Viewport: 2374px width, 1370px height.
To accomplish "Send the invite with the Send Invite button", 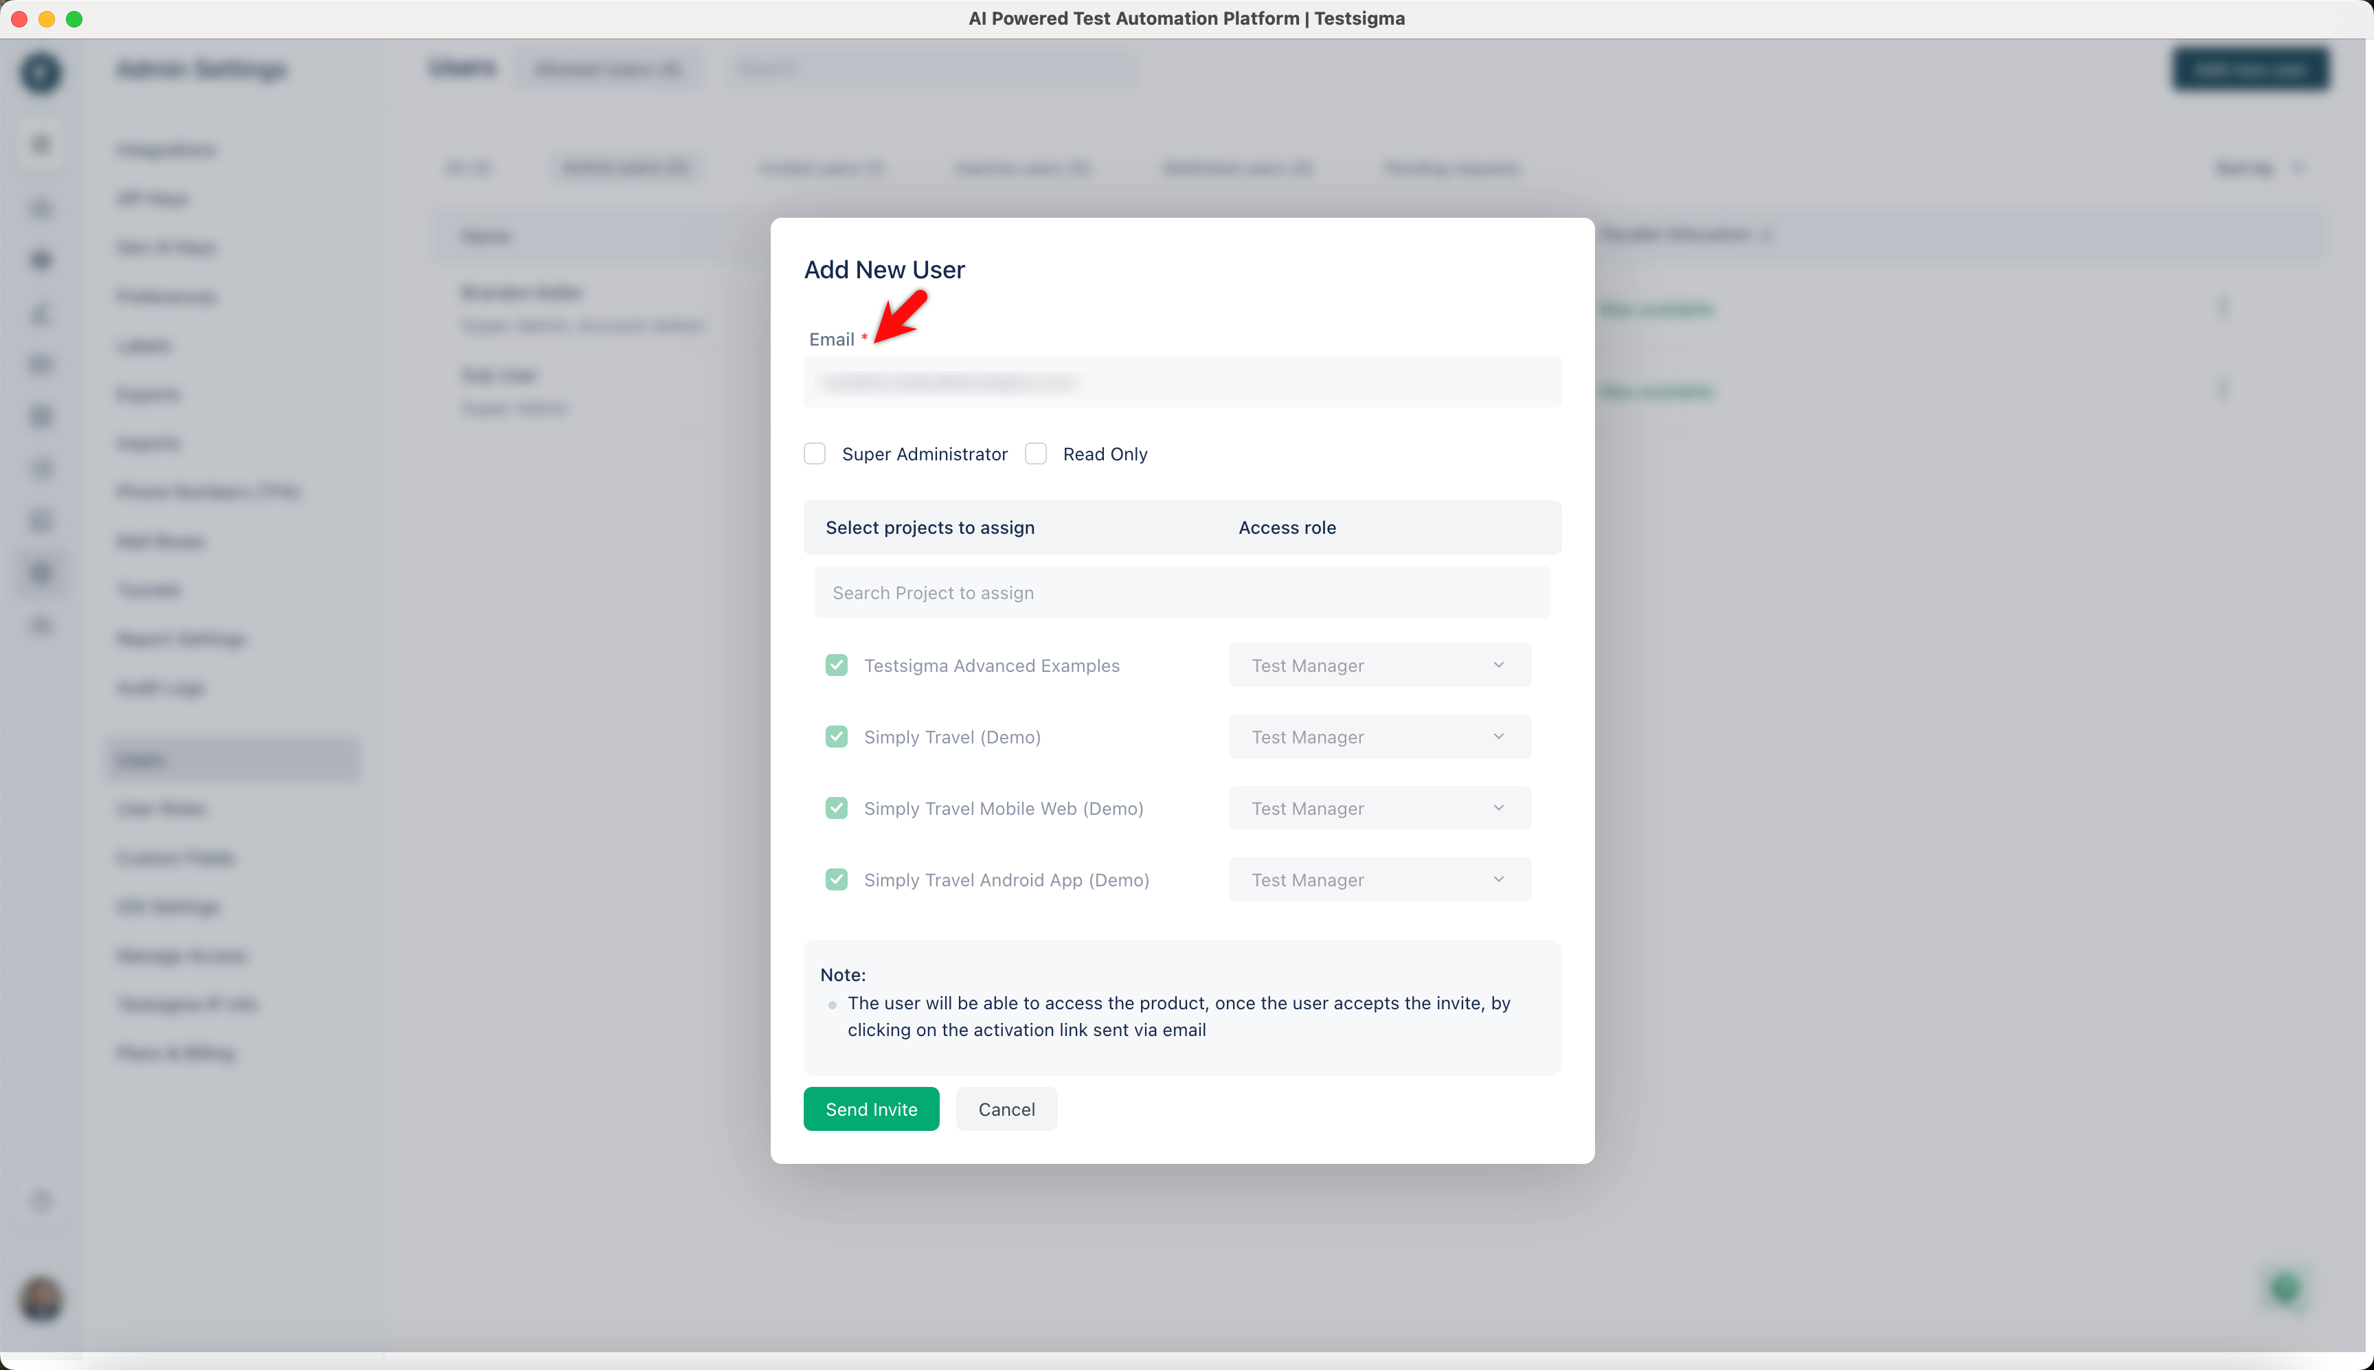I will (871, 1110).
